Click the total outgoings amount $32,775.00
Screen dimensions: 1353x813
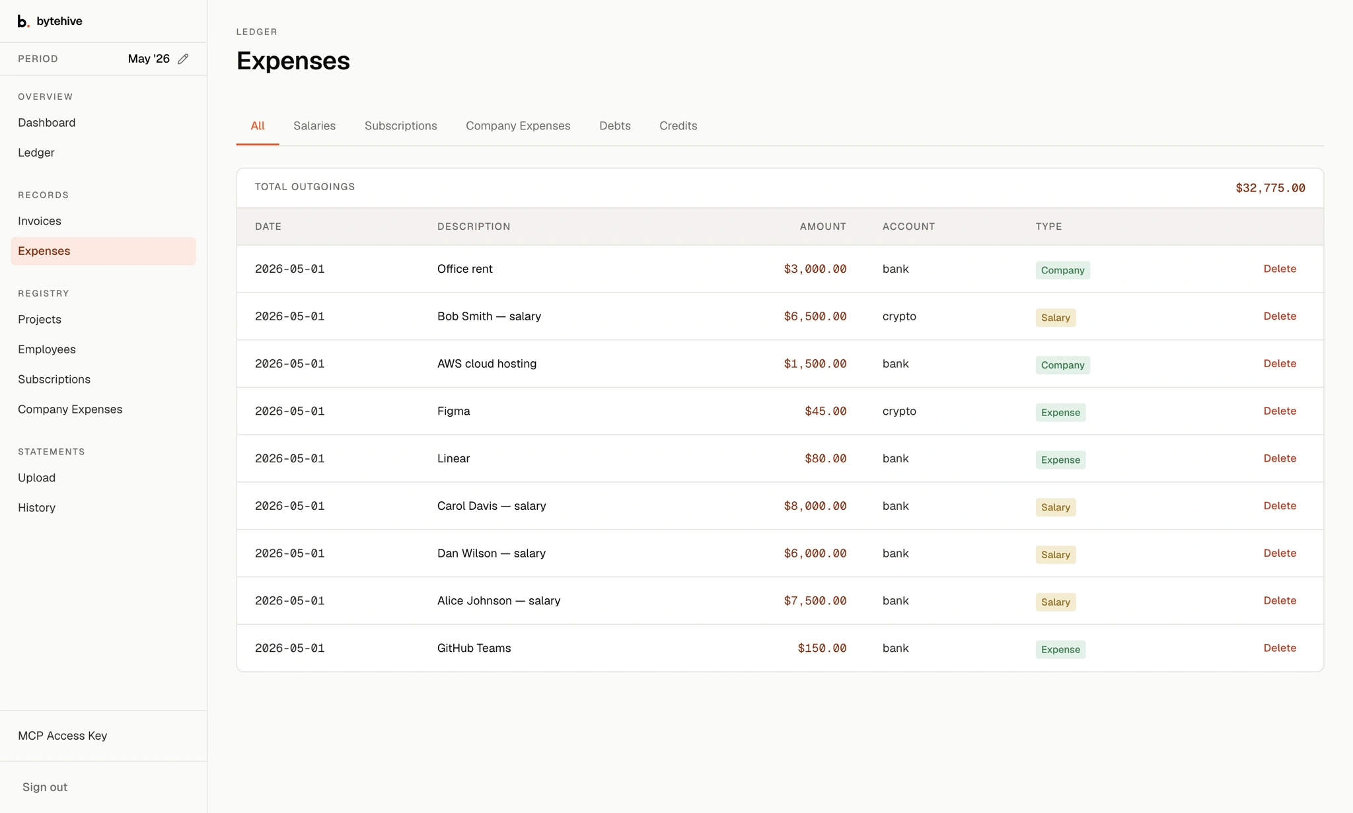1270,188
